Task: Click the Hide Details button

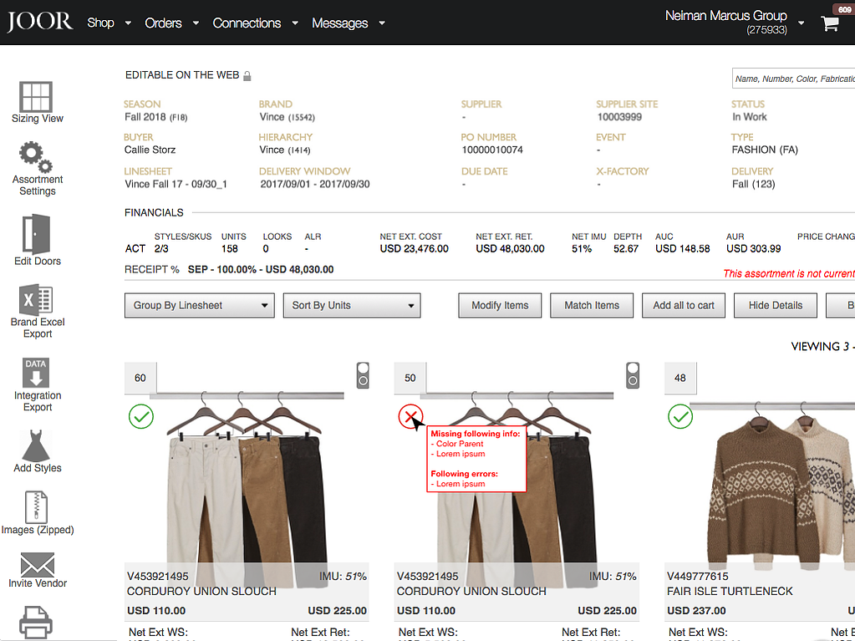Action: [x=776, y=305]
